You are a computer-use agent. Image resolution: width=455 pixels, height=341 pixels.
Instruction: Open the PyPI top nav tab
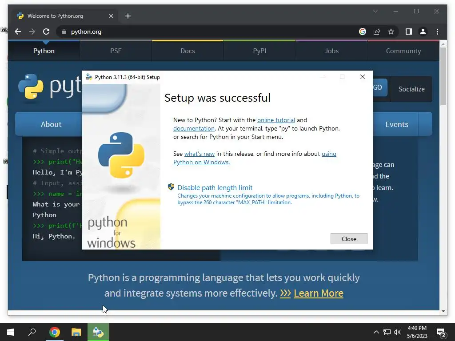pyautogui.click(x=259, y=51)
